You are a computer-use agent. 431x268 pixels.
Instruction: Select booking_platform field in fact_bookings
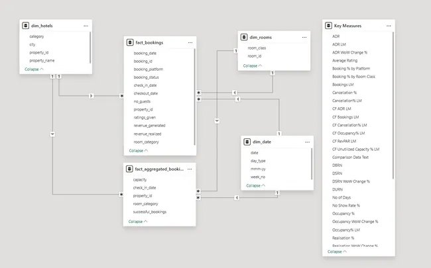point(149,69)
